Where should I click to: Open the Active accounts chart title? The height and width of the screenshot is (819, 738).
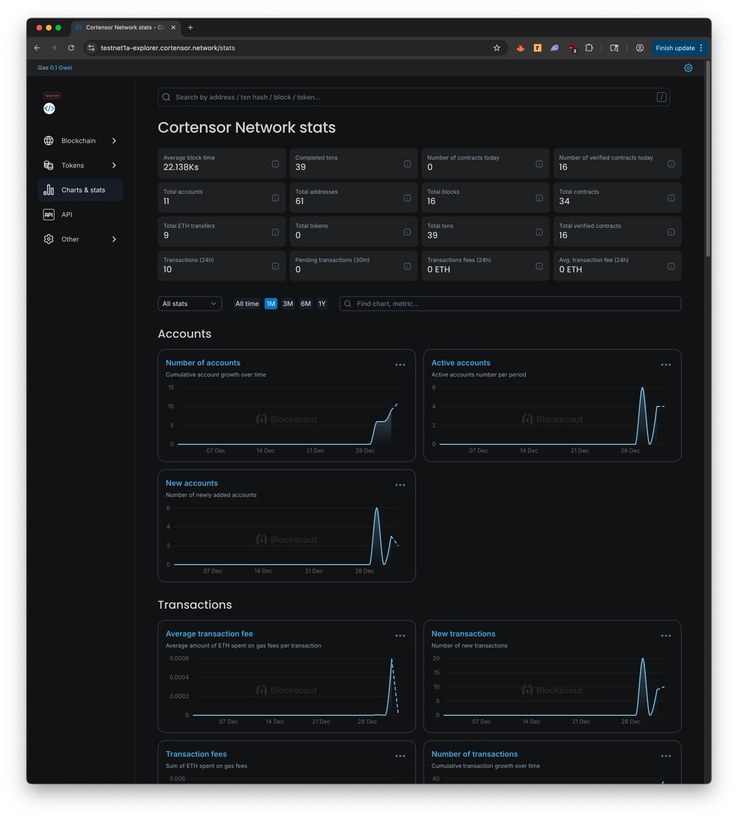click(461, 363)
